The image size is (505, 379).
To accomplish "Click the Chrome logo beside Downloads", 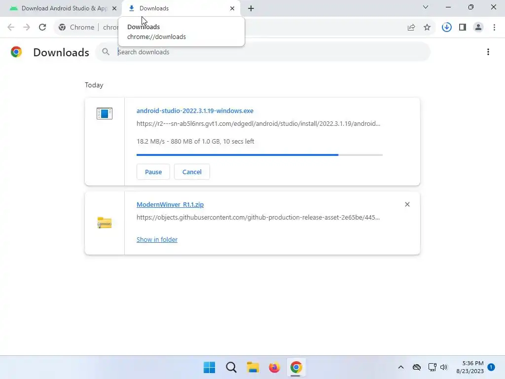I will tap(16, 52).
